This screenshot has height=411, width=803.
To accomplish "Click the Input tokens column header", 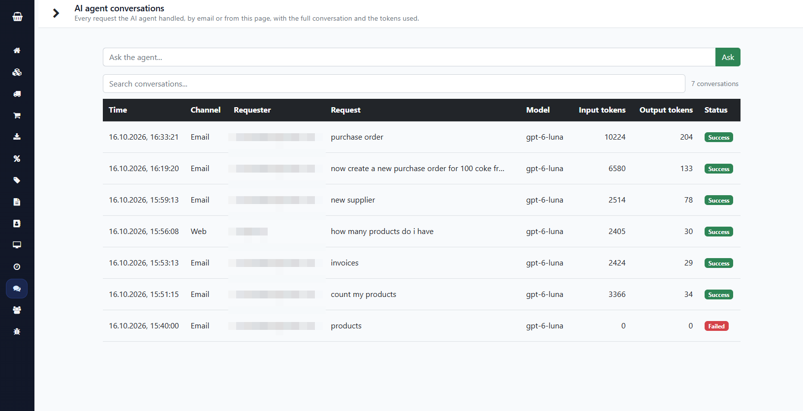I will (x=602, y=110).
